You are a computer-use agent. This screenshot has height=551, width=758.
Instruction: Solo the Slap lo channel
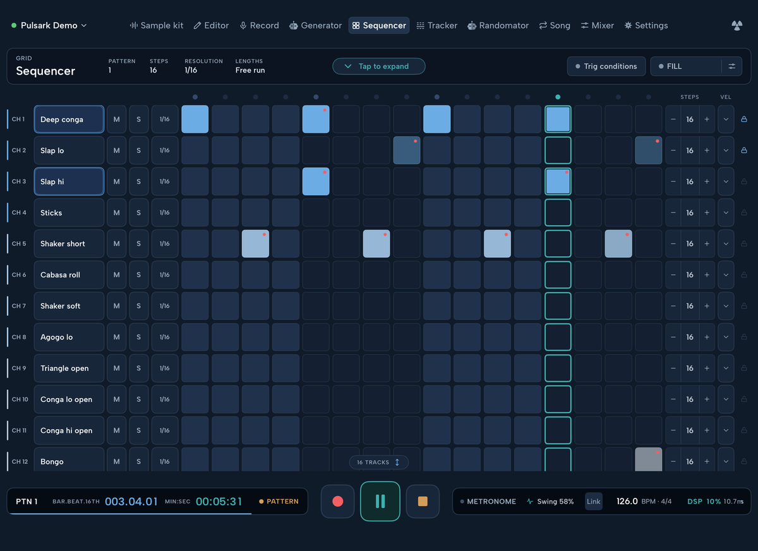click(x=139, y=150)
